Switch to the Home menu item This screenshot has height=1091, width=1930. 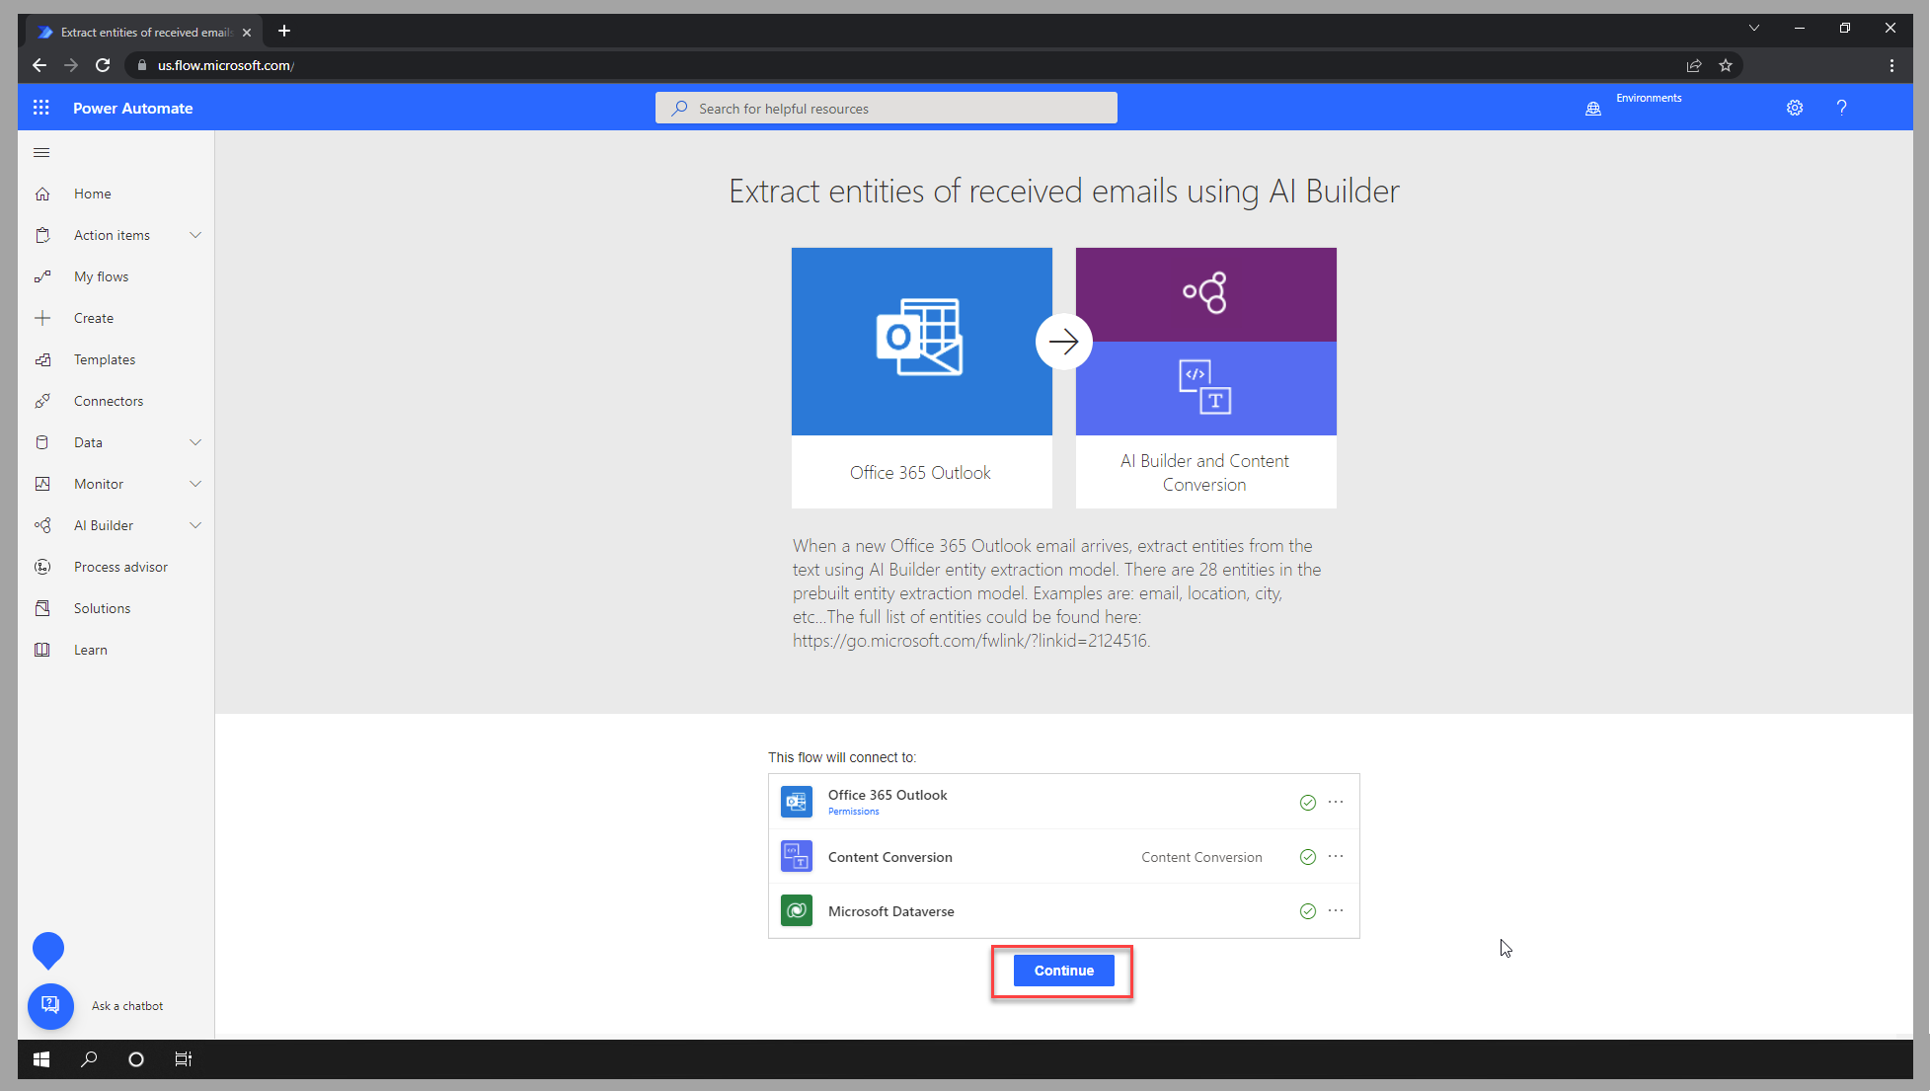point(92,193)
